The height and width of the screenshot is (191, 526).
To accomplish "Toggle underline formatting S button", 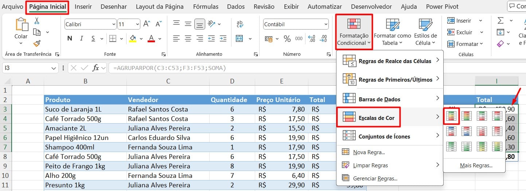I will point(93,38).
